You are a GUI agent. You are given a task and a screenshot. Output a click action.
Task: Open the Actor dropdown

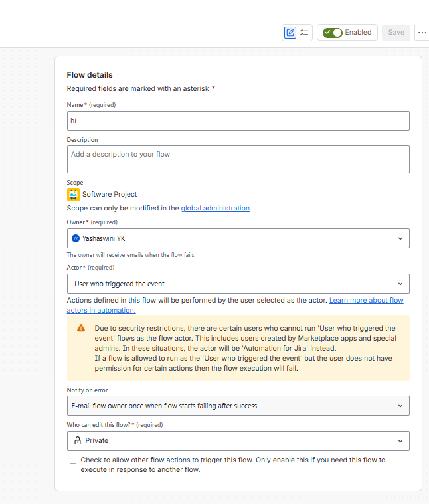point(238,284)
